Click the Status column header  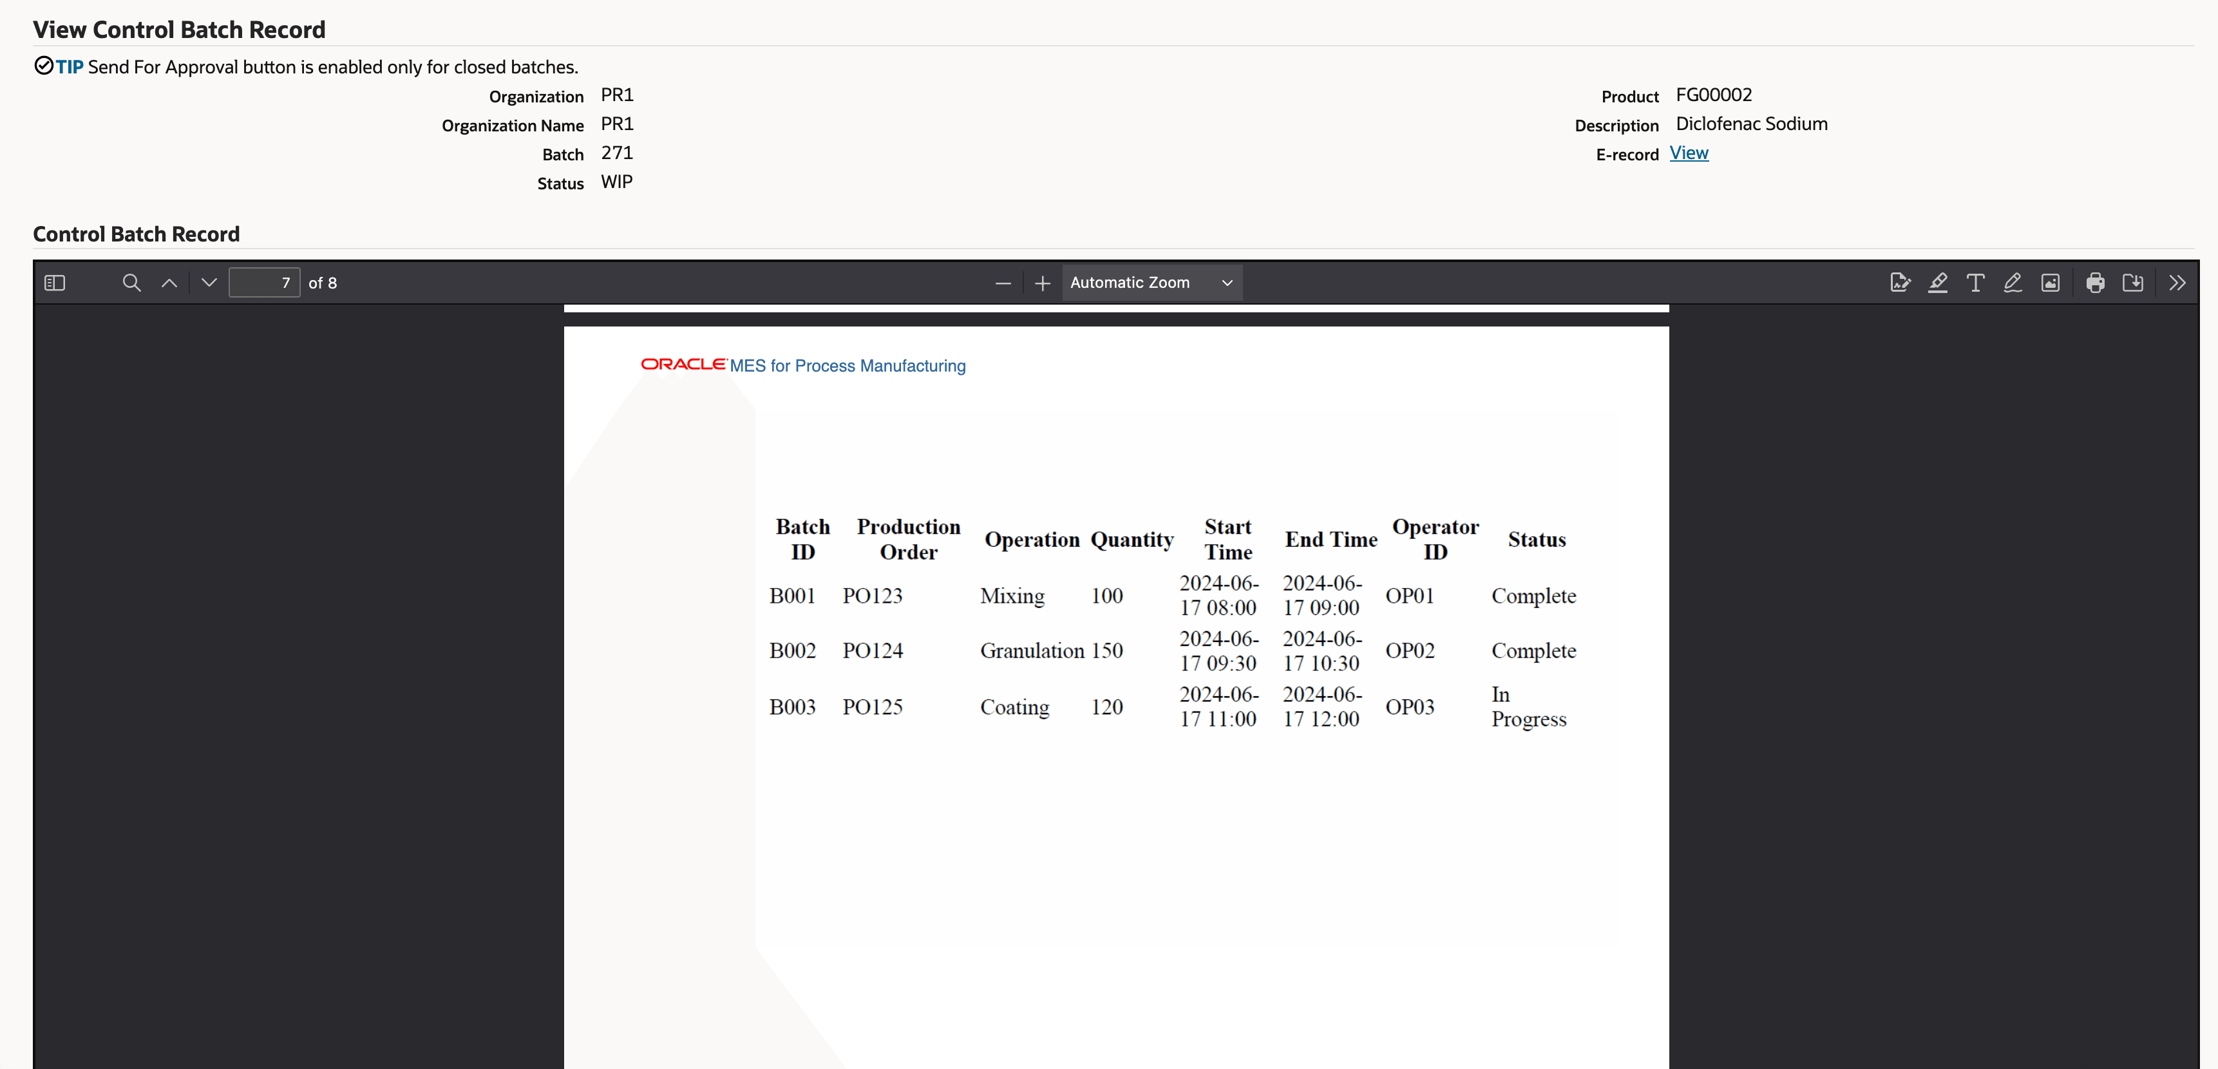[x=1536, y=540]
